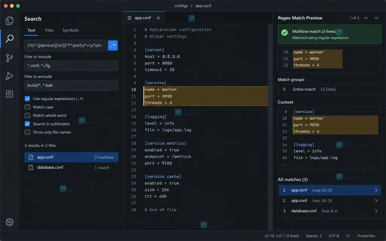Click '1 of 3' match counter

coord(354,18)
